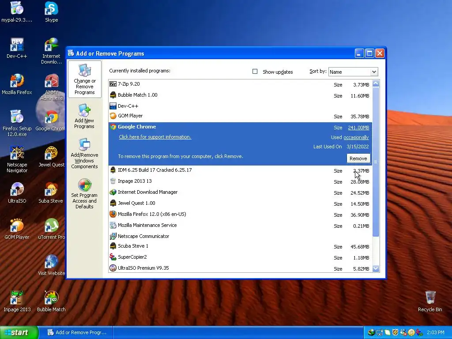This screenshot has width=452, height=339.
Task: Select Internet Download Manager program name
Action: click(147, 192)
